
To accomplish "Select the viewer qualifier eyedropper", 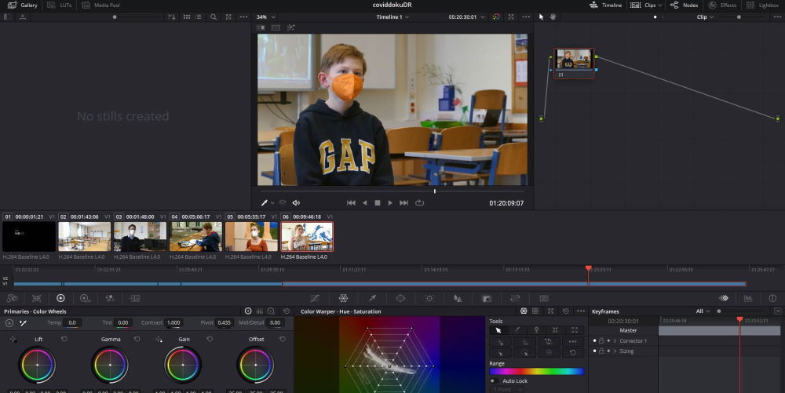I will click(265, 203).
